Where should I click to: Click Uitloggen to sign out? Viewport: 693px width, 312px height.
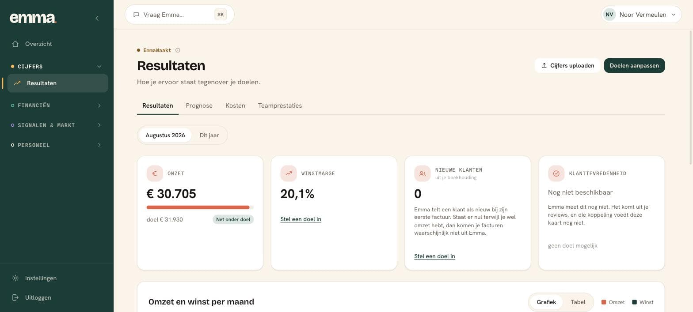coord(57,297)
